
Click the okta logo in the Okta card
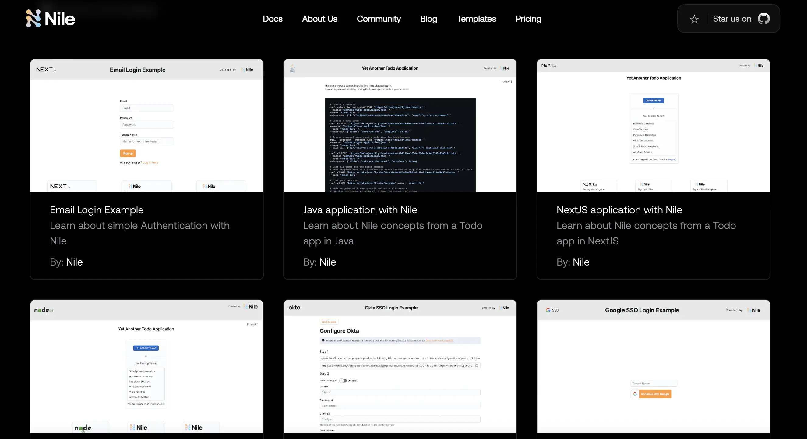click(x=294, y=308)
